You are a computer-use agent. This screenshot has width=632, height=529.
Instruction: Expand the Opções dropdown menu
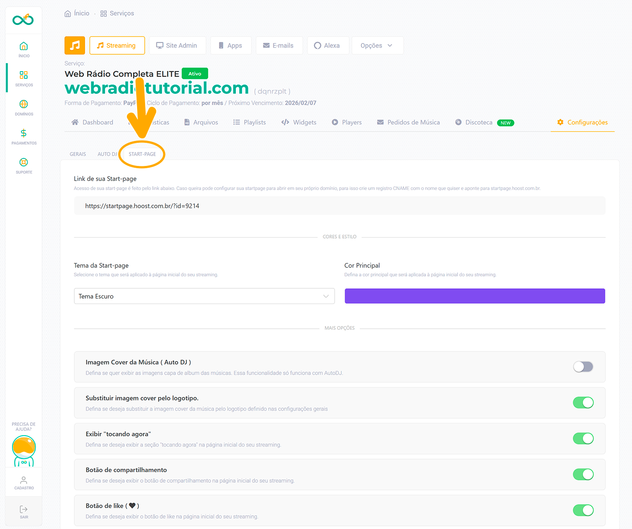tap(377, 45)
